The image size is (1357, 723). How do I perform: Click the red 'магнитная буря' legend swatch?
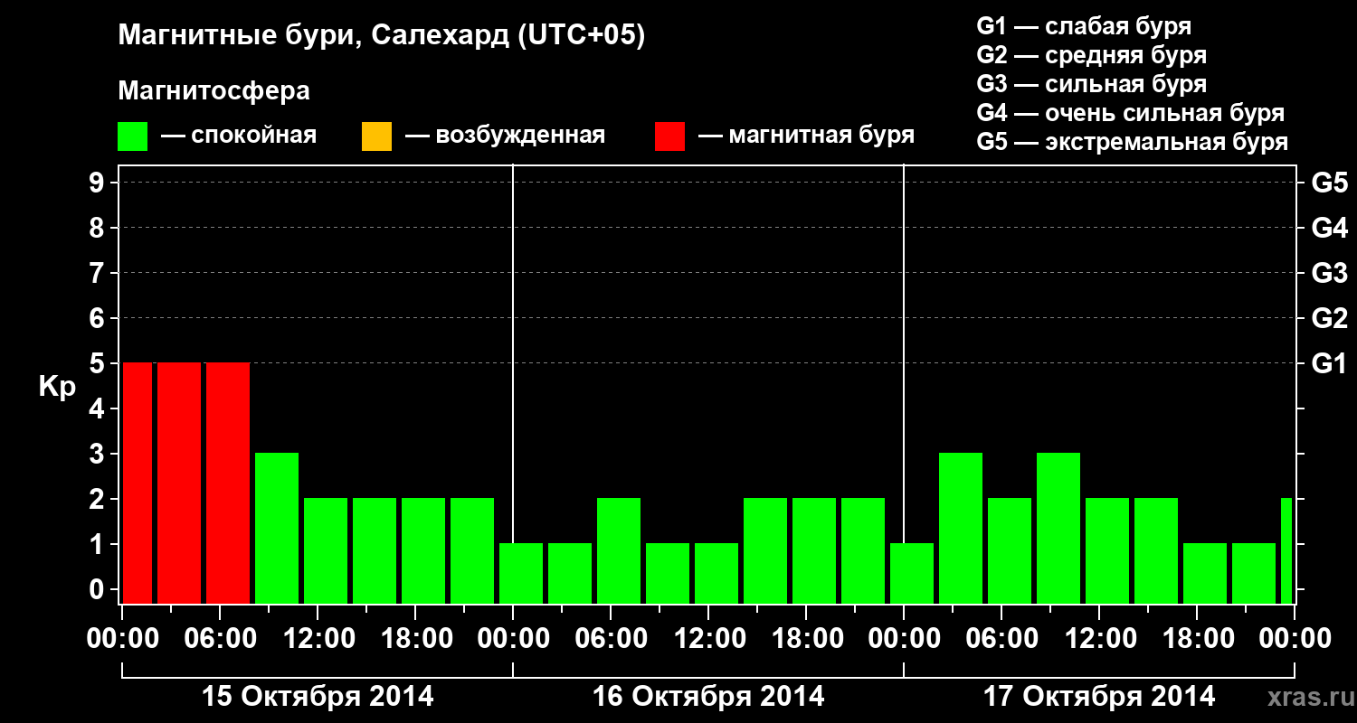[669, 136]
